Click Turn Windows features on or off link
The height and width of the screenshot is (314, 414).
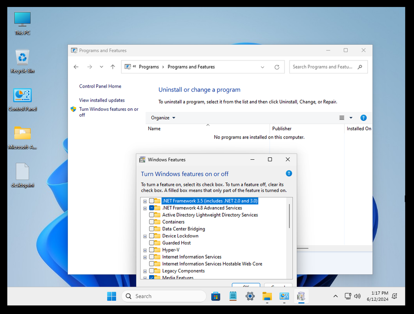coord(109,112)
